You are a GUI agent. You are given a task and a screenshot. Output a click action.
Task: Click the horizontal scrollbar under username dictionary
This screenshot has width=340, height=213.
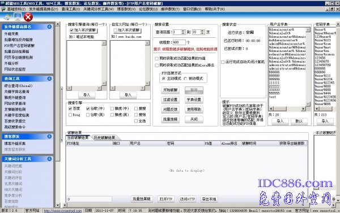pos(287,109)
